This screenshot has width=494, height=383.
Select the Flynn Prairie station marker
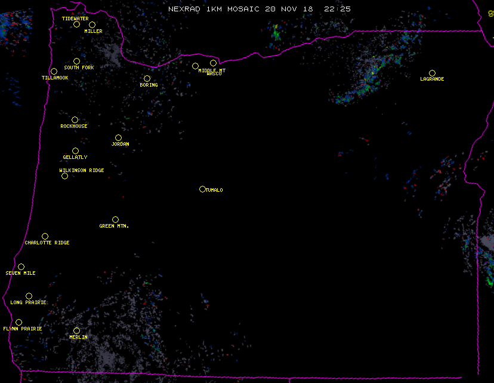pyautogui.click(x=18, y=323)
